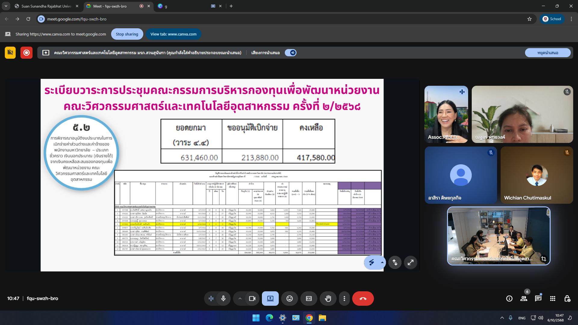
Task: Open the tab search dropdown arrow
Action: [6, 6]
